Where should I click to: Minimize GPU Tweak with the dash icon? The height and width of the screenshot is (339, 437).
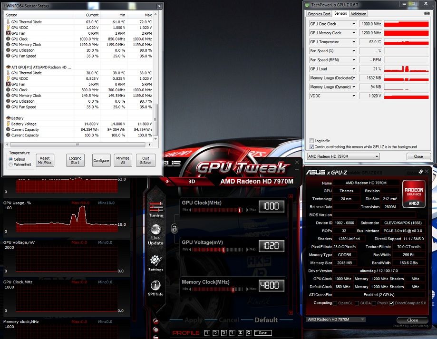coord(297,170)
